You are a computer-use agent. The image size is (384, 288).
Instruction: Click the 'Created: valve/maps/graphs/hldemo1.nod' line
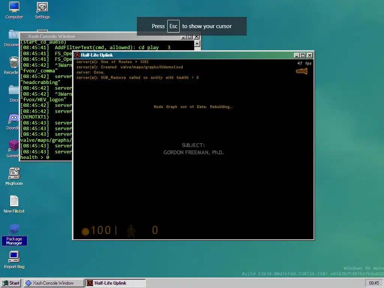click(x=129, y=67)
